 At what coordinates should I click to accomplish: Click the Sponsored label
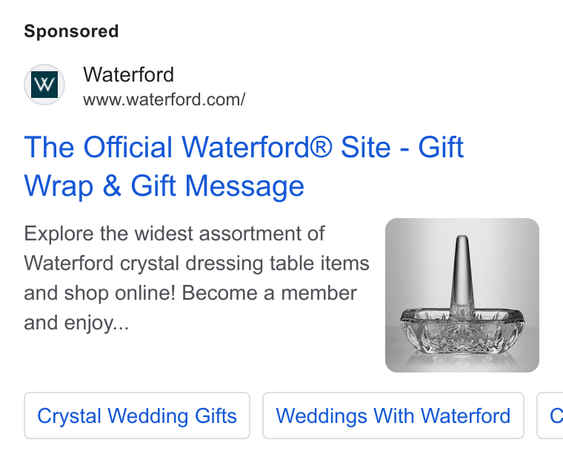pos(71,31)
